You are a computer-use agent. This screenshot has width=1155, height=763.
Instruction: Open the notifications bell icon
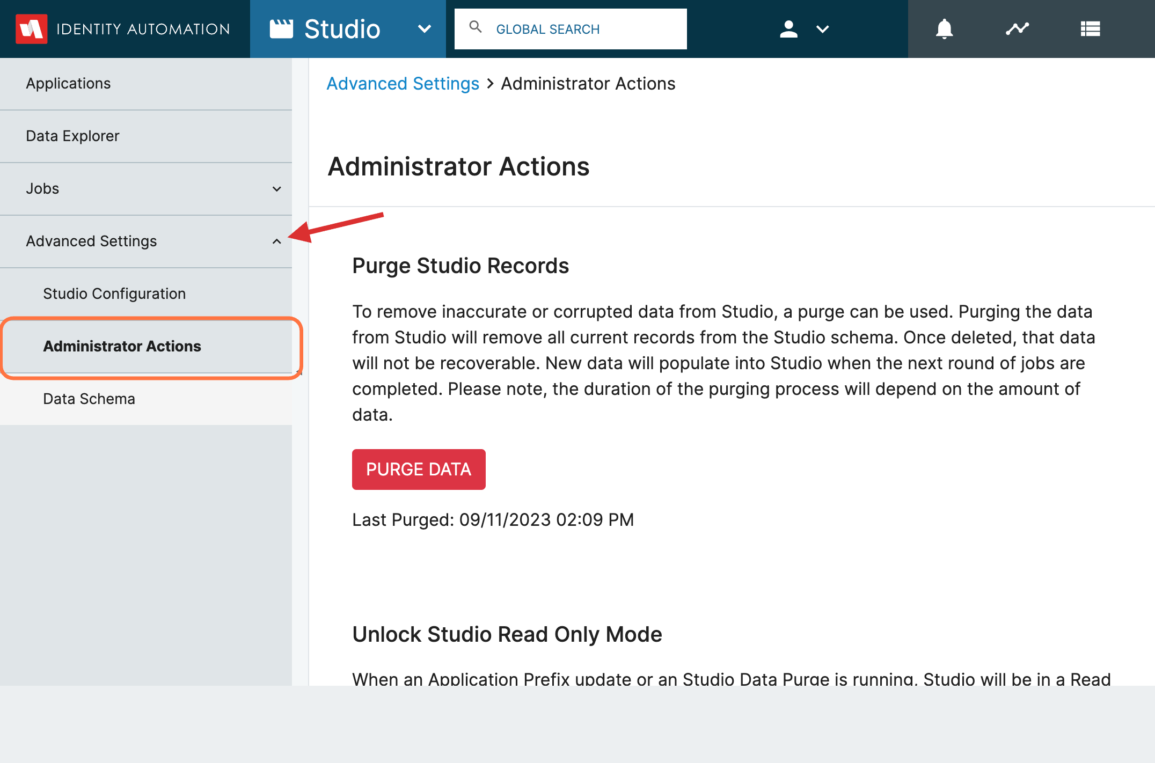click(x=944, y=29)
